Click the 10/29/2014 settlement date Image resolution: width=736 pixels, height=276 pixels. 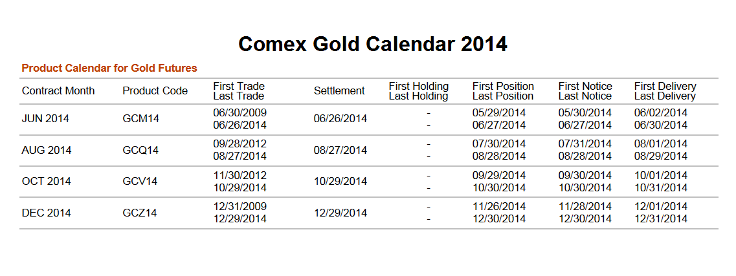pos(340,182)
